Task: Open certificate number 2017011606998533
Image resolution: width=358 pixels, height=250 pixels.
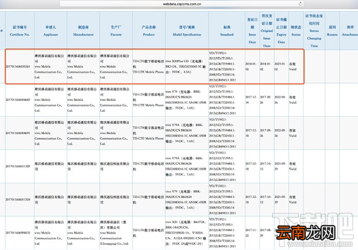Action: (18, 233)
